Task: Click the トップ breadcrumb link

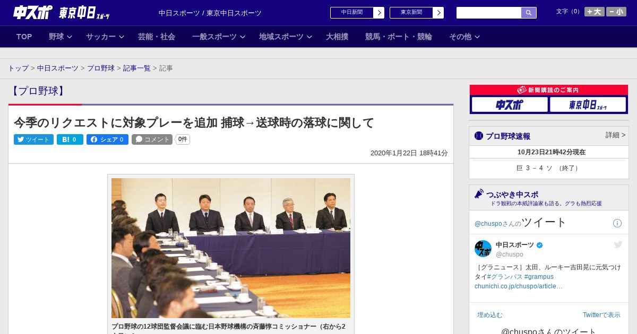Action: (18, 68)
